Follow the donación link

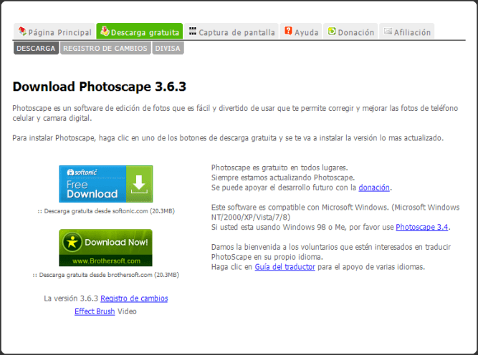374,188
